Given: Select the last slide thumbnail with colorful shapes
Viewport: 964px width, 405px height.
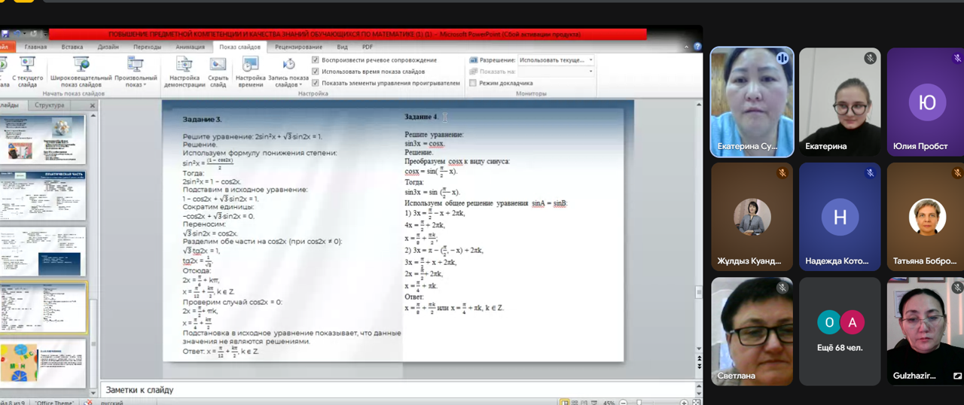Looking at the screenshot, I should [x=43, y=363].
